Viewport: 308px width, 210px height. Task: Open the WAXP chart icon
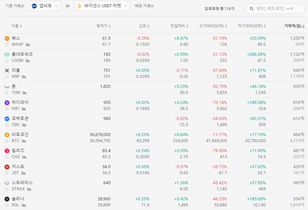(28, 45)
